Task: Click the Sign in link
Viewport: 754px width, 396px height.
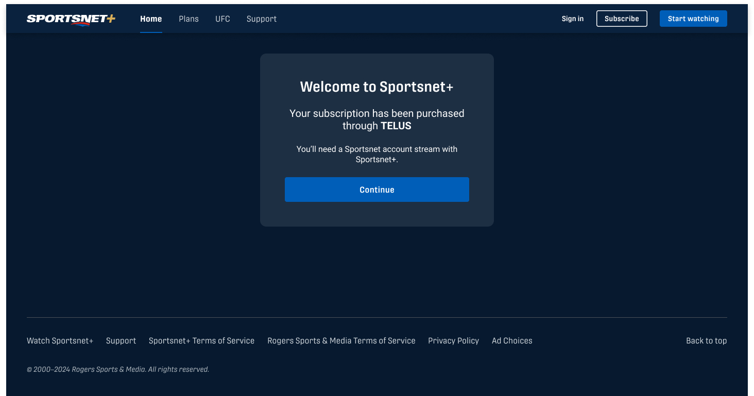Action: [573, 19]
